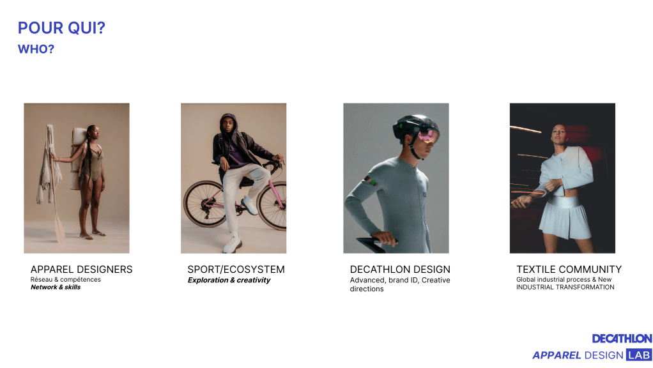Select the tennis skirt woman photo
653x368 pixels.
pyautogui.click(x=562, y=178)
